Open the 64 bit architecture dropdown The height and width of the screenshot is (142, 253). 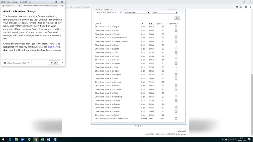click(x=165, y=12)
